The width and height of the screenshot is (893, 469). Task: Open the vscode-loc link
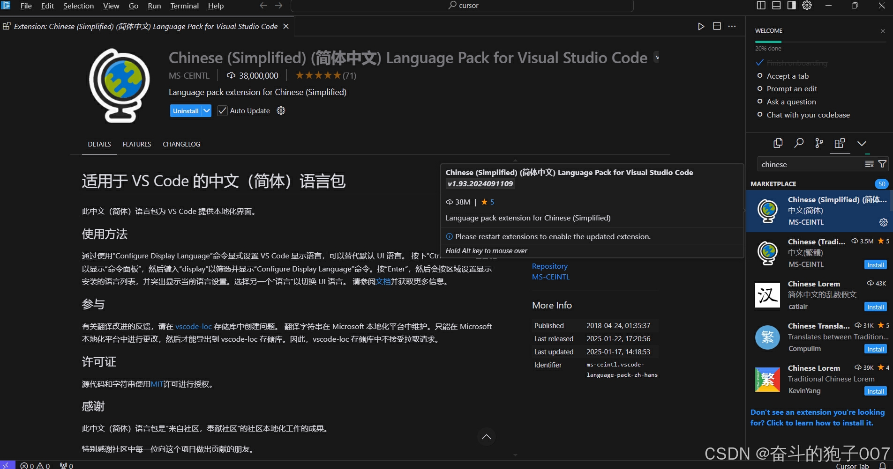(194, 326)
